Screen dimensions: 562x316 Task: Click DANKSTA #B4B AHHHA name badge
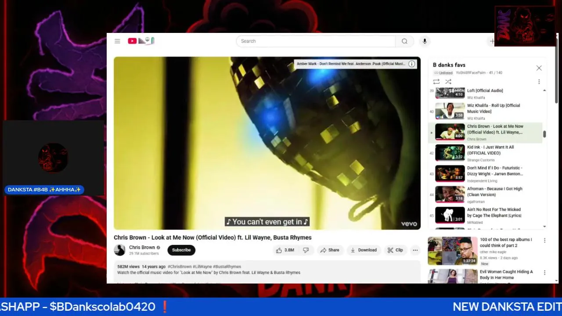click(44, 190)
